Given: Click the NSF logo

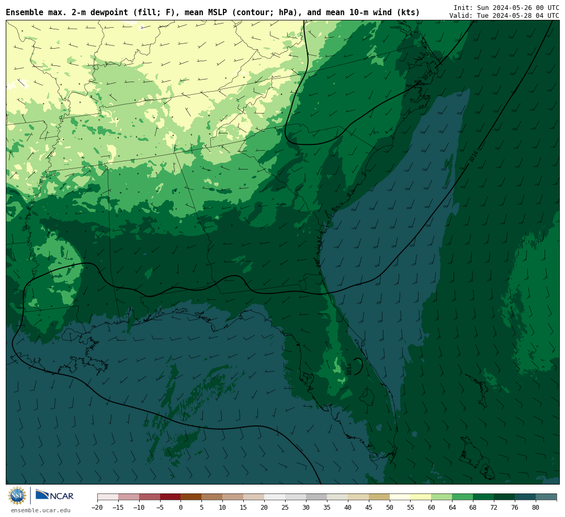Looking at the screenshot, I should point(17,496).
